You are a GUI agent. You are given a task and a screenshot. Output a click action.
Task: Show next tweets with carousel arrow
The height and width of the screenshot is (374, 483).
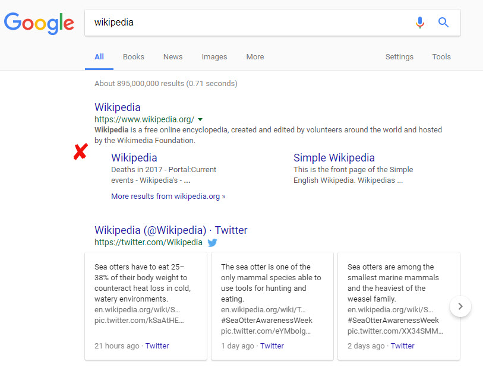click(x=460, y=306)
